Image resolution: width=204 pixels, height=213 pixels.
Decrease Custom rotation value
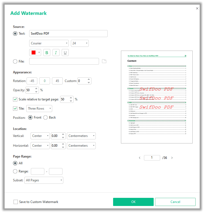pos(89,83)
